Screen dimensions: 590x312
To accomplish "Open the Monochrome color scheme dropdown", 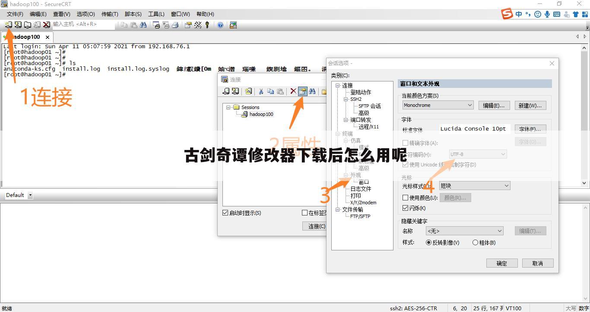I will (x=438, y=105).
